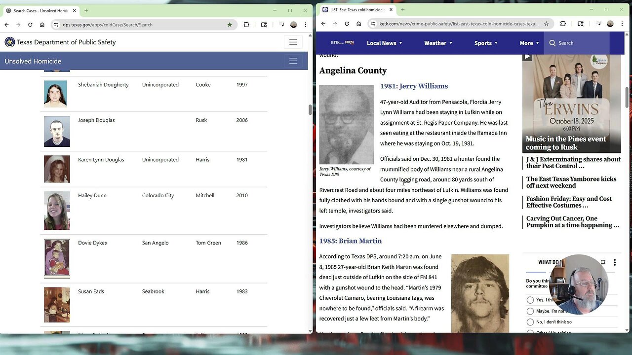632x355 pixels.
Task: Expand the Sports dropdown menu
Action: tap(486, 43)
